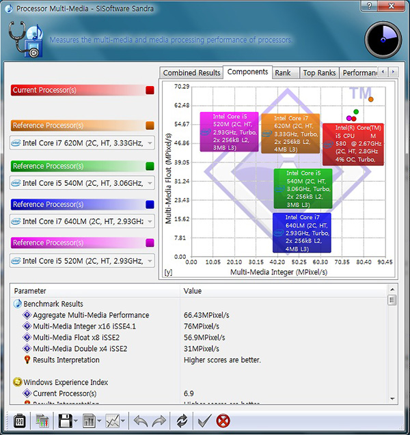The width and height of the screenshot is (410, 435).
Task: Click the line graph toolbar icon
Action: click(113, 421)
